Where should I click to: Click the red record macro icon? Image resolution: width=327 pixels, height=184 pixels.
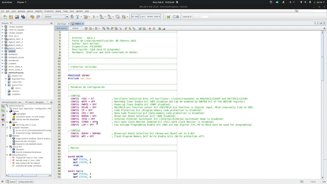(x=150, y=28)
